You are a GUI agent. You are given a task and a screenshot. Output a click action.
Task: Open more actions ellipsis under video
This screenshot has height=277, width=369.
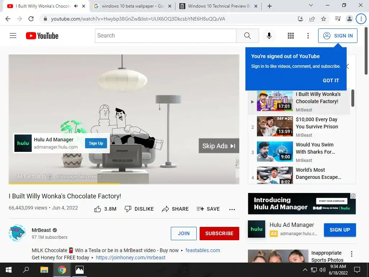pyautogui.click(x=232, y=210)
